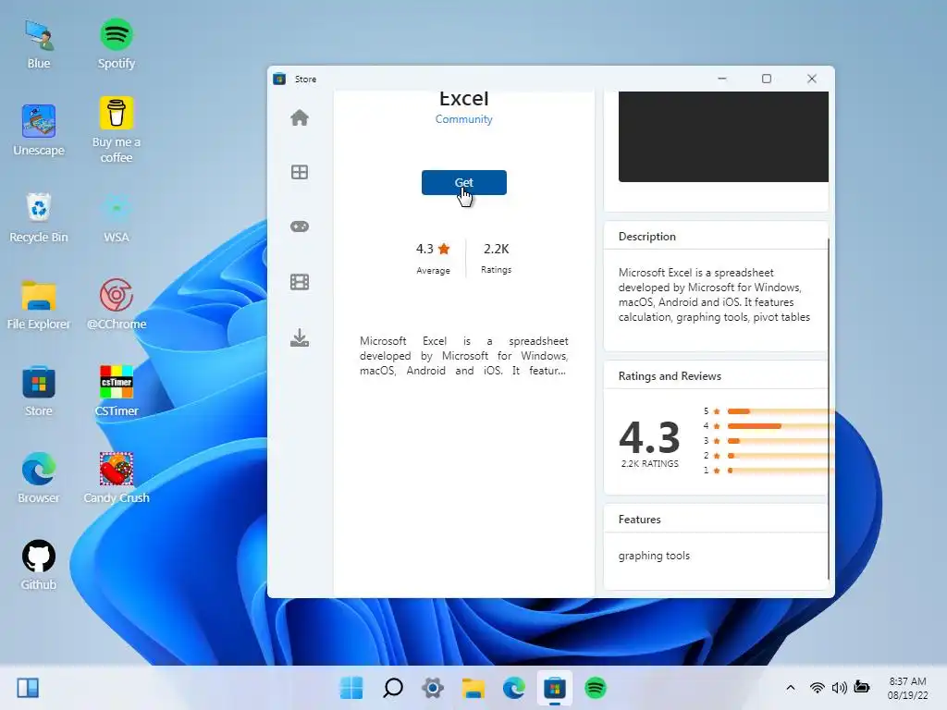Screen dimensions: 947x710
Task: Open the Start menu on the taskbar
Action: point(351,688)
